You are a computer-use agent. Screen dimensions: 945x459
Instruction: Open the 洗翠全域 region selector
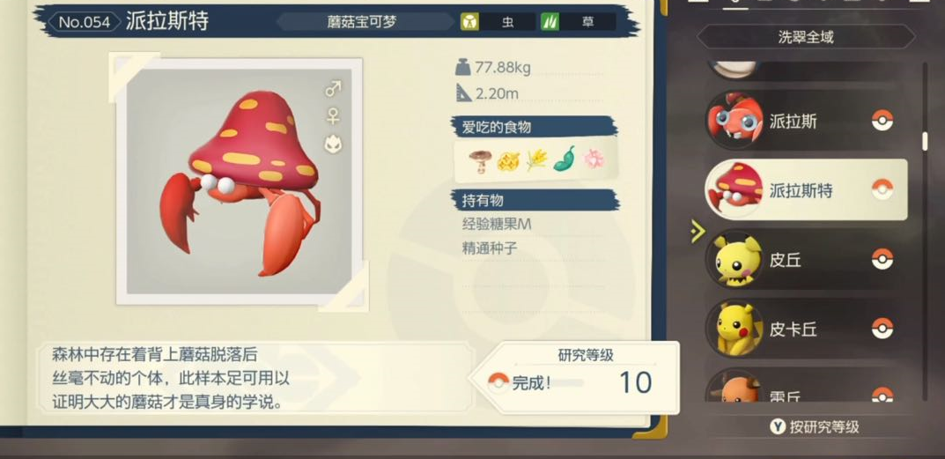tap(806, 37)
